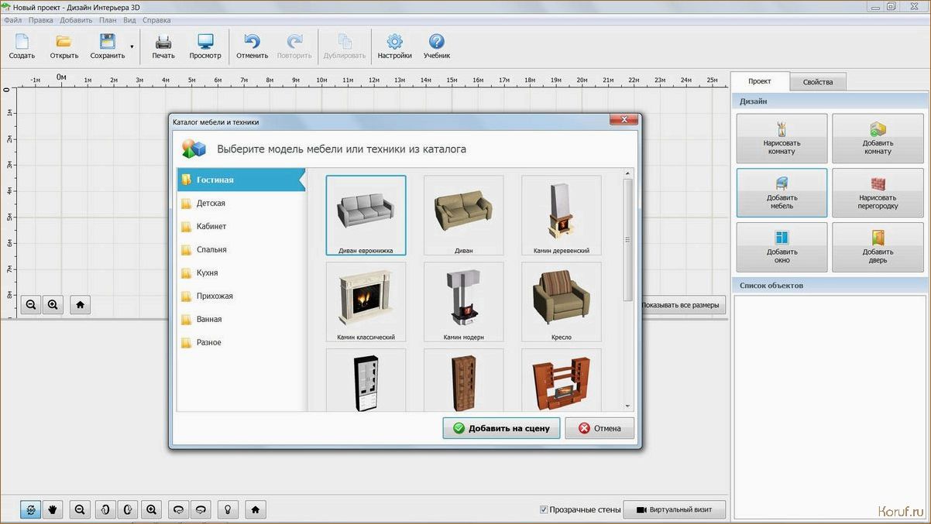Click the lightbulb lighting icon
The height and width of the screenshot is (524, 931).
pyautogui.click(x=228, y=509)
